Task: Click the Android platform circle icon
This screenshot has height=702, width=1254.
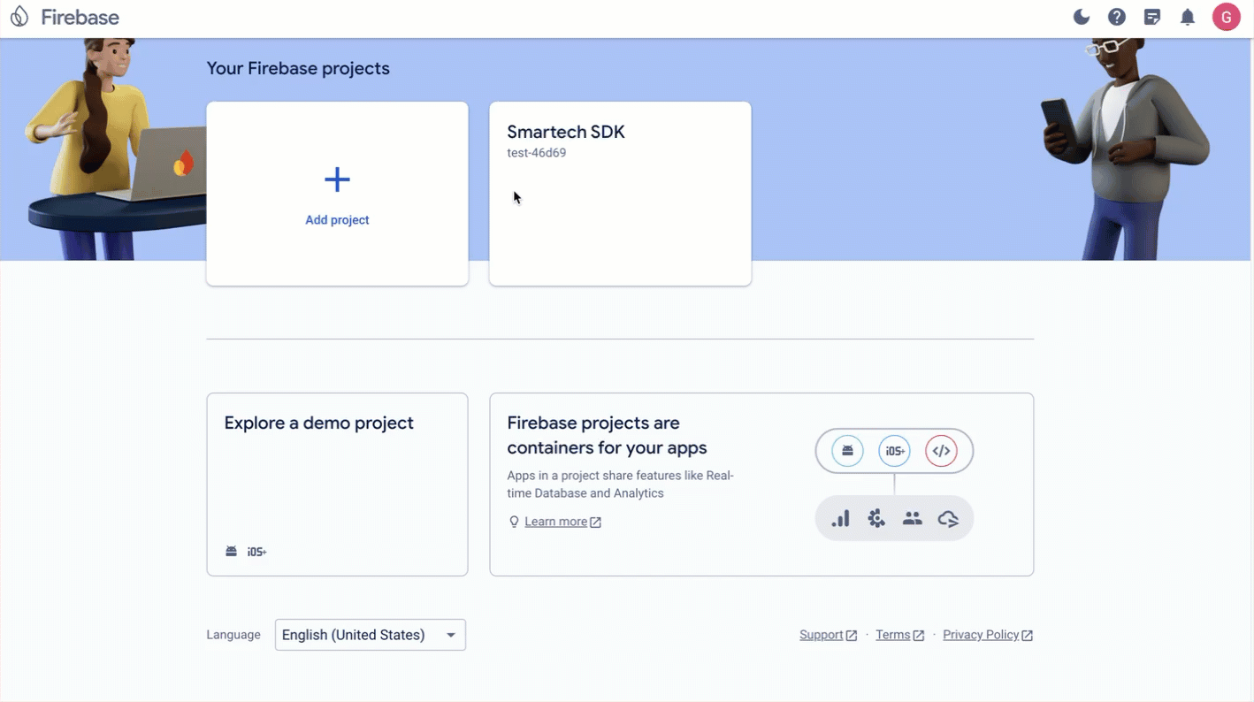Action: point(847,451)
